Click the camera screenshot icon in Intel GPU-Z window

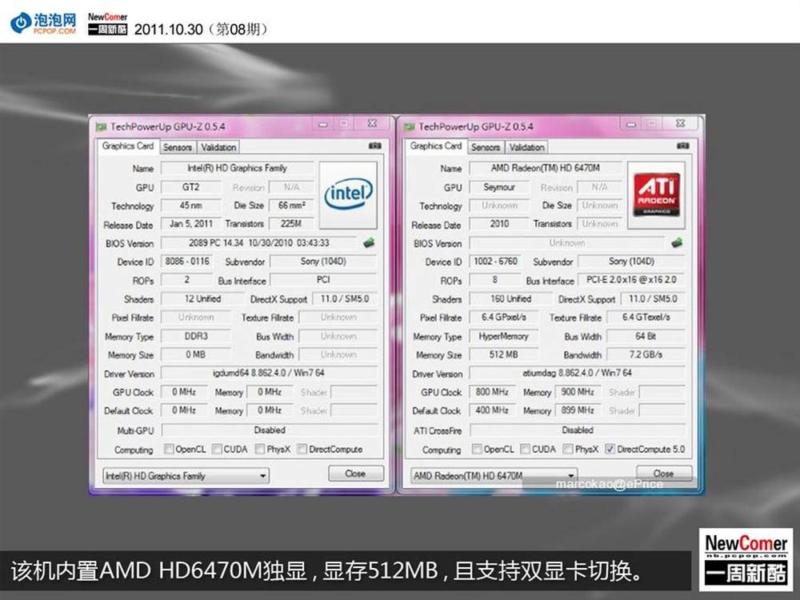[x=375, y=146]
